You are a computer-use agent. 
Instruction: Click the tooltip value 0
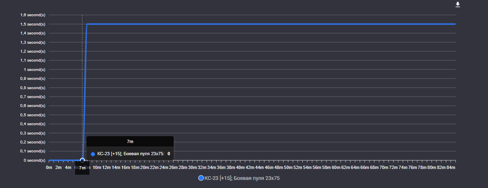[x=168, y=154]
